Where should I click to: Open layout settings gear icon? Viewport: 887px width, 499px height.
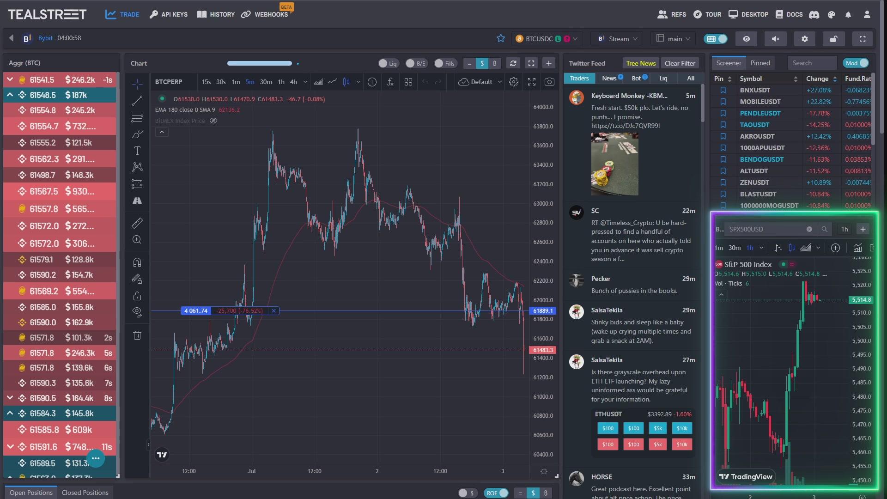click(x=805, y=39)
